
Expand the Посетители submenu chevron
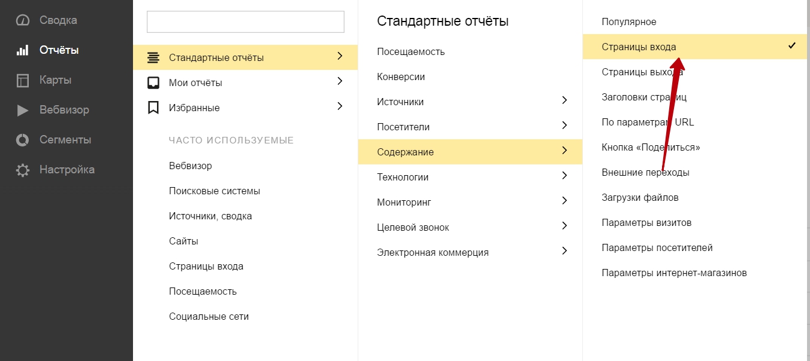[x=564, y=126]
